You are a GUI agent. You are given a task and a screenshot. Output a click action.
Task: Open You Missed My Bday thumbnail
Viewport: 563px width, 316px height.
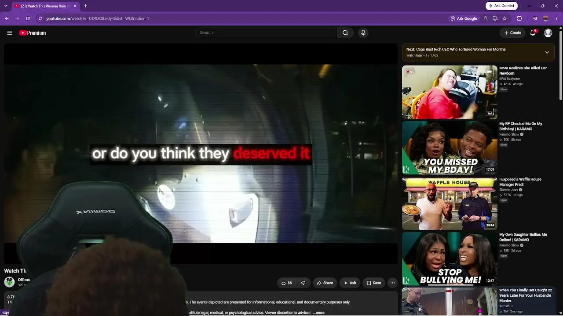450,148
